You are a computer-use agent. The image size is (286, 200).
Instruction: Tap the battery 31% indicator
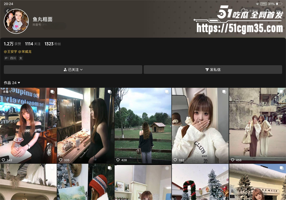[x=275, y=4]
